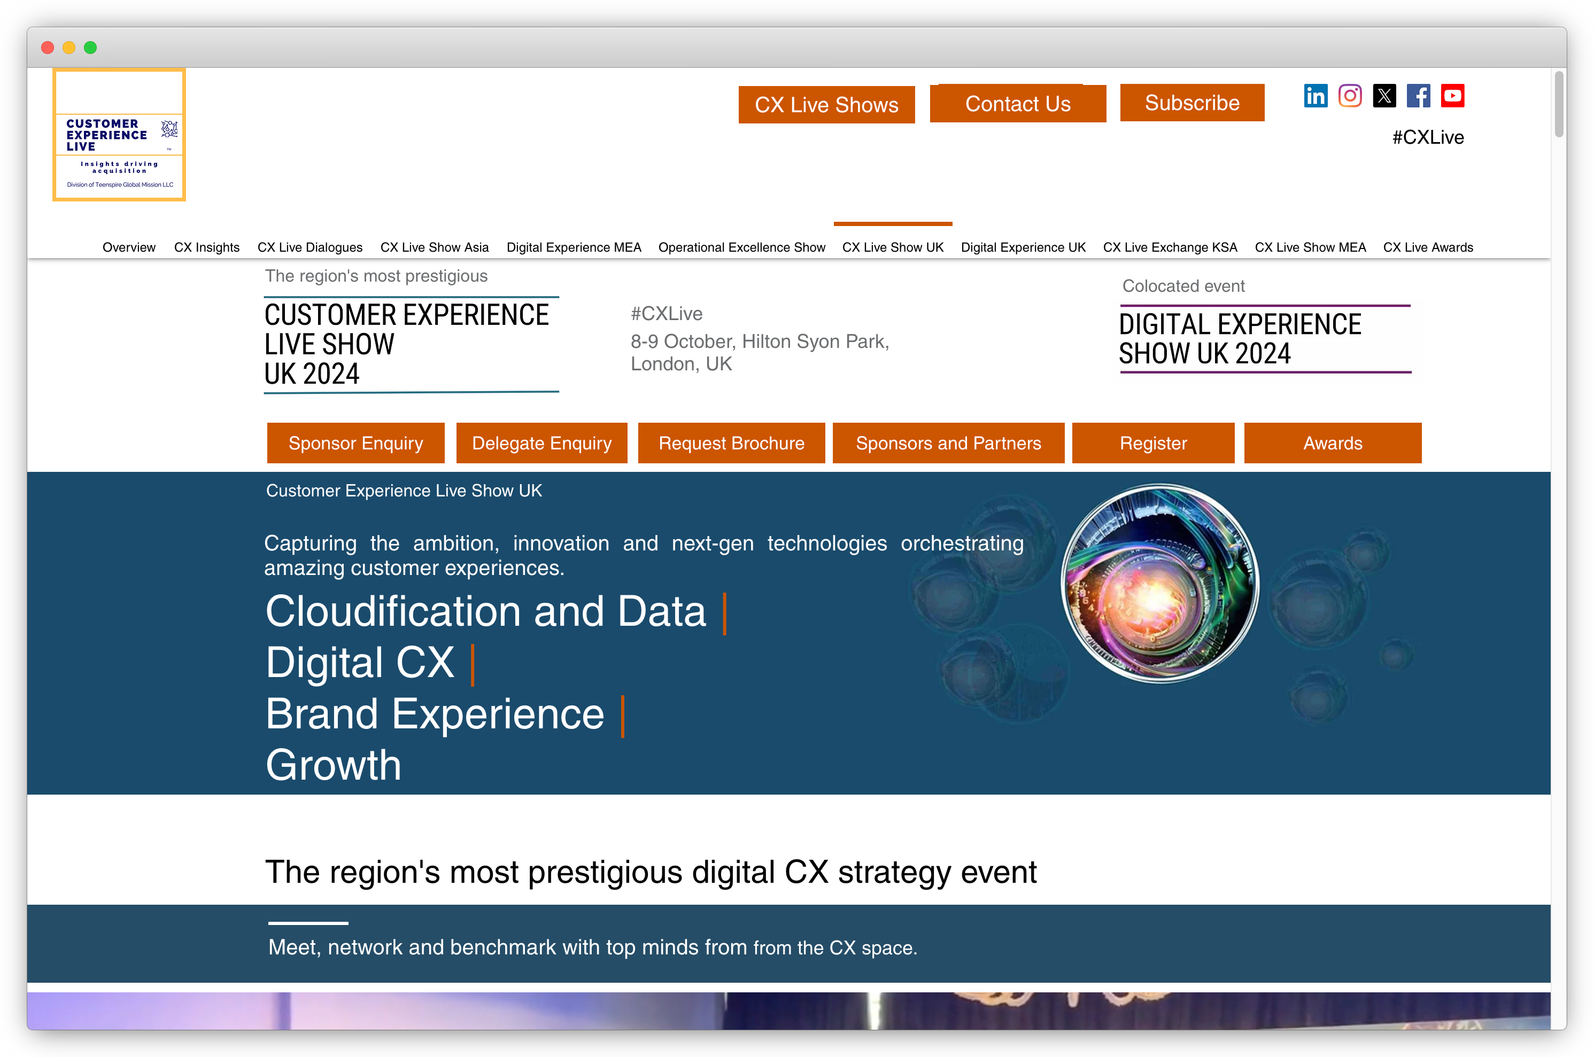
Task: Click the 'Brand Experience' heading text
Action: (435, 714)
